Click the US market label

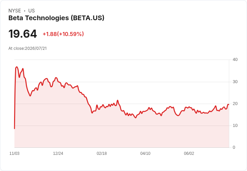32,11
